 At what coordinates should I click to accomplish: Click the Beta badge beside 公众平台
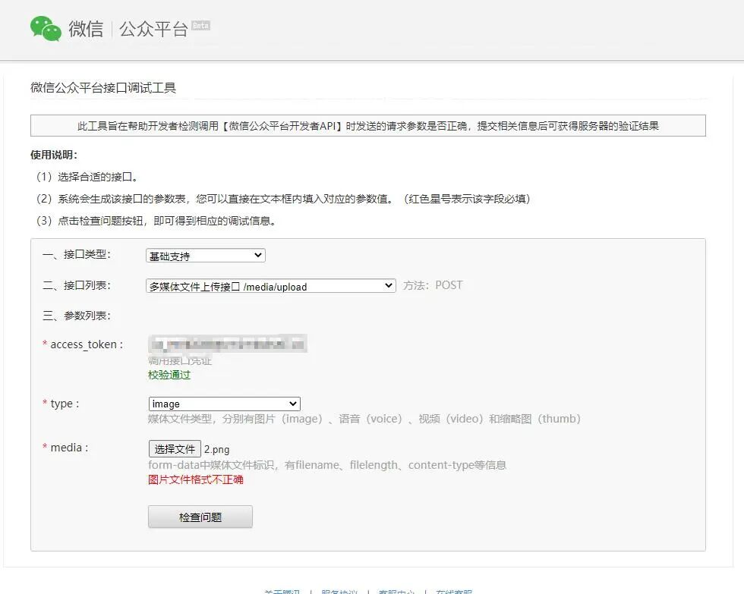(200, 26)
